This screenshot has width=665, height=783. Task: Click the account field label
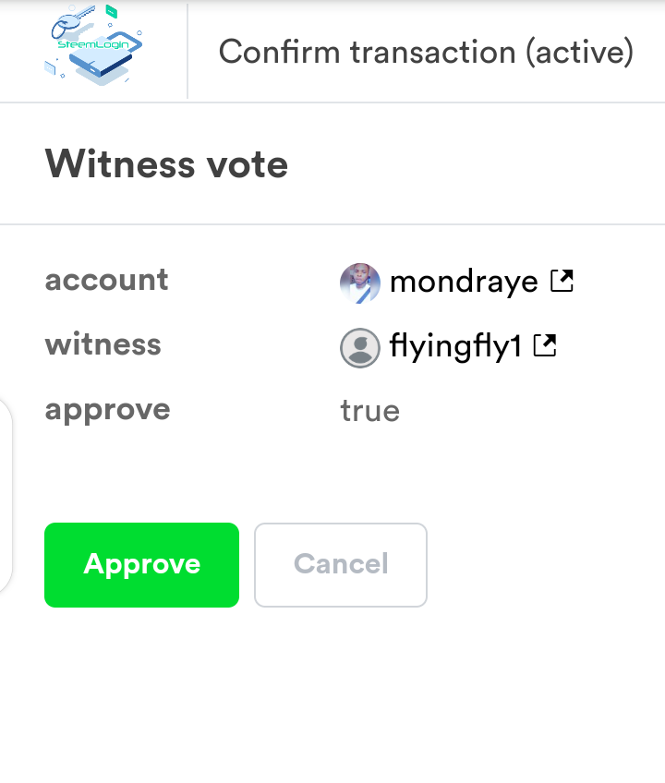point(106,280)
